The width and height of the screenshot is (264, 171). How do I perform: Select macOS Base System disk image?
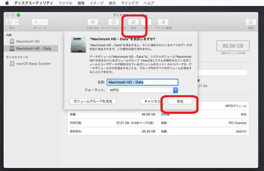(x=31, y=64)
